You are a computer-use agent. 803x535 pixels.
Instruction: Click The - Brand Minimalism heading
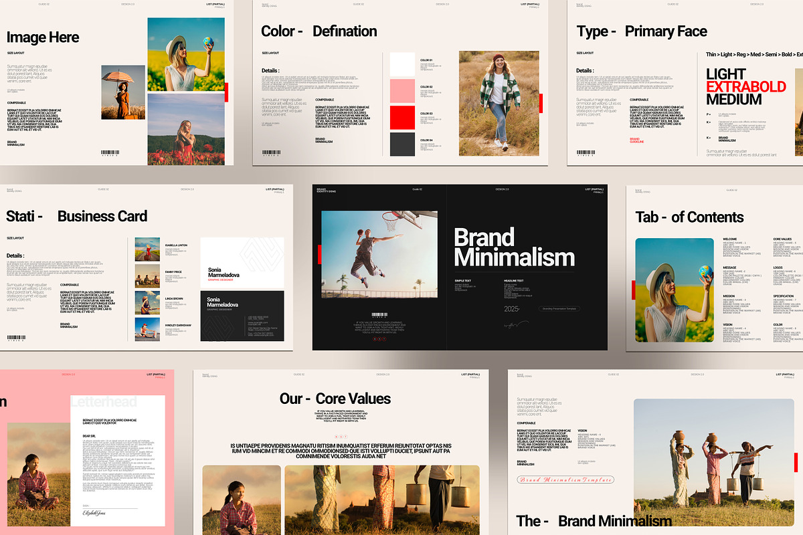pyautogui.click(x=594, y=522)
